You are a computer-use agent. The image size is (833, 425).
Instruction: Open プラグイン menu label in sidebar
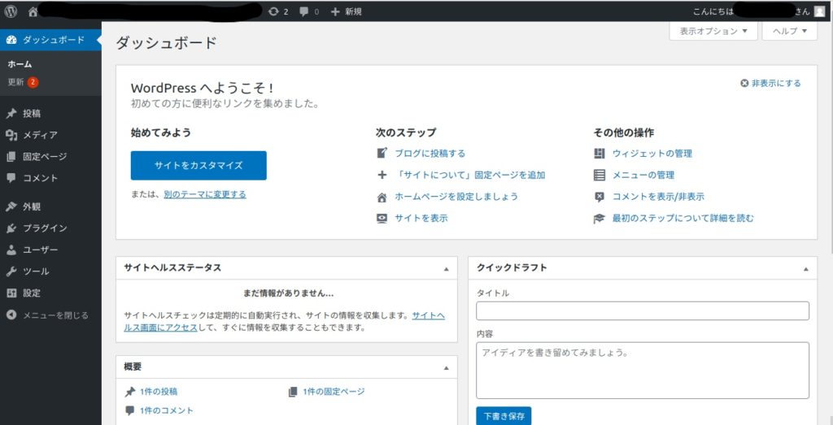[x=45, y=228]
